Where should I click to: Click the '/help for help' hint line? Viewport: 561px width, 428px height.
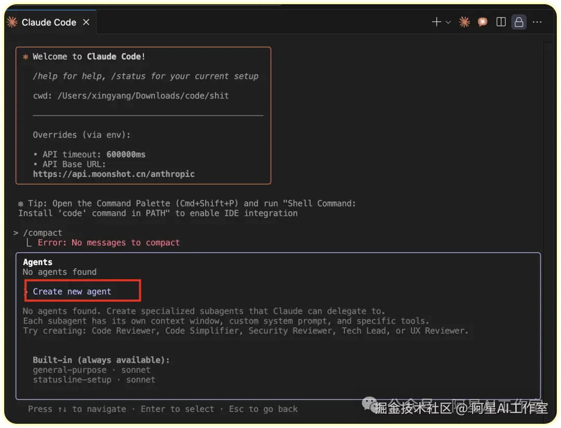pos(145,76)
